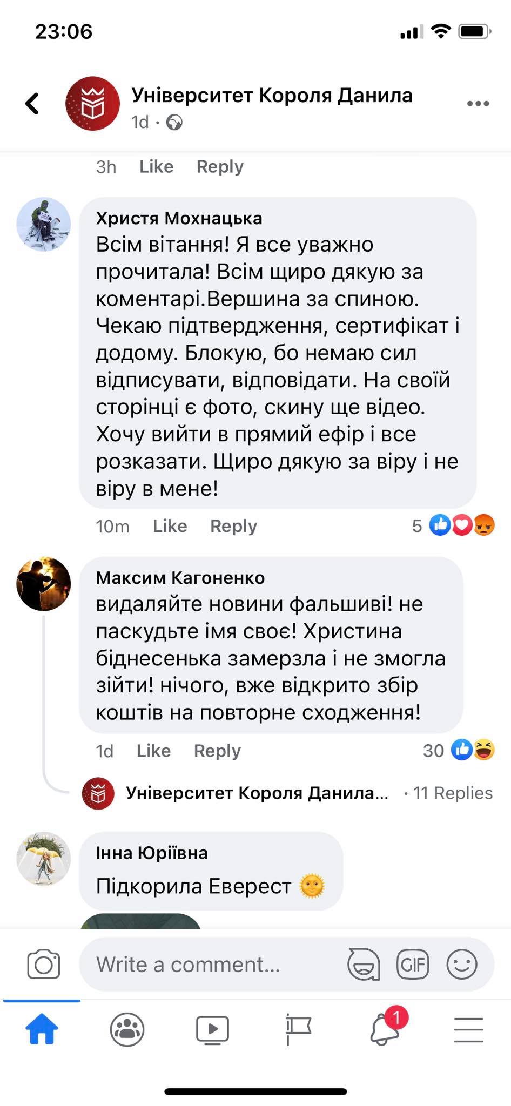Image resolution: width=511 pixels, height=1106 pixels.
Task: Open the Pages flag tab
Action: (x=298, y=1029)
